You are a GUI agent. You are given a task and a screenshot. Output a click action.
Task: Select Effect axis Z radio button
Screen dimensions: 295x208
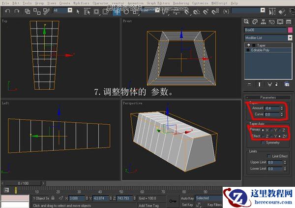(x=263, y=136)
